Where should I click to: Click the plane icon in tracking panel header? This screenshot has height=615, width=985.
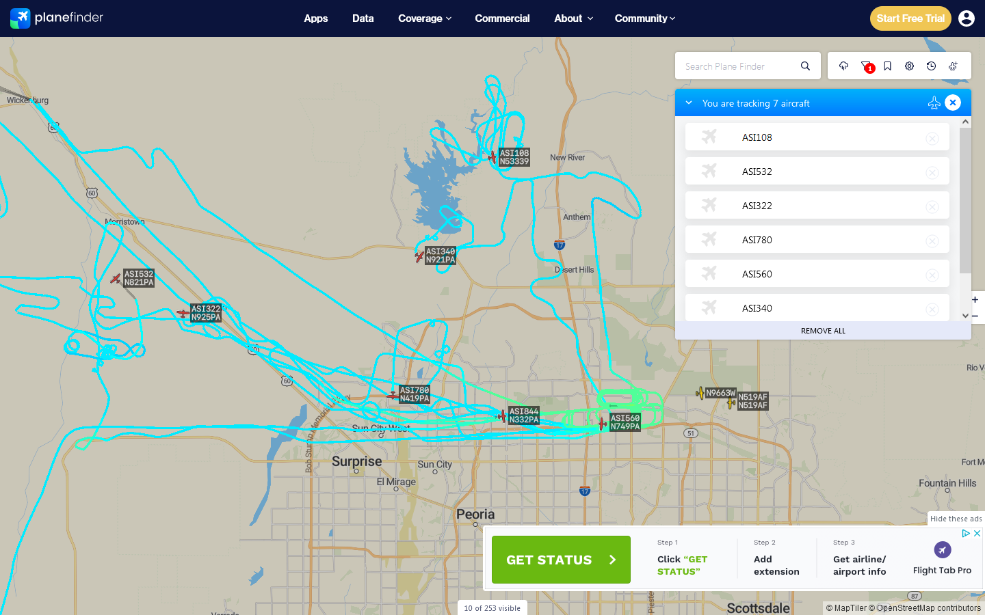click(934, 102)
